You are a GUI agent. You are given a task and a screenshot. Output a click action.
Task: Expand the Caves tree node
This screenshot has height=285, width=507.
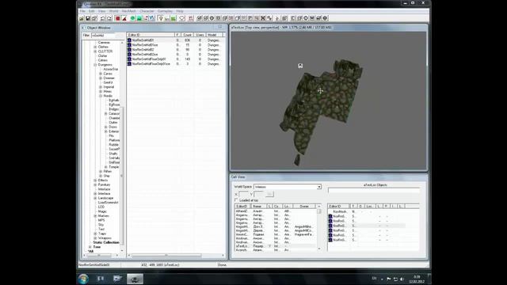(x=101, y=74)
